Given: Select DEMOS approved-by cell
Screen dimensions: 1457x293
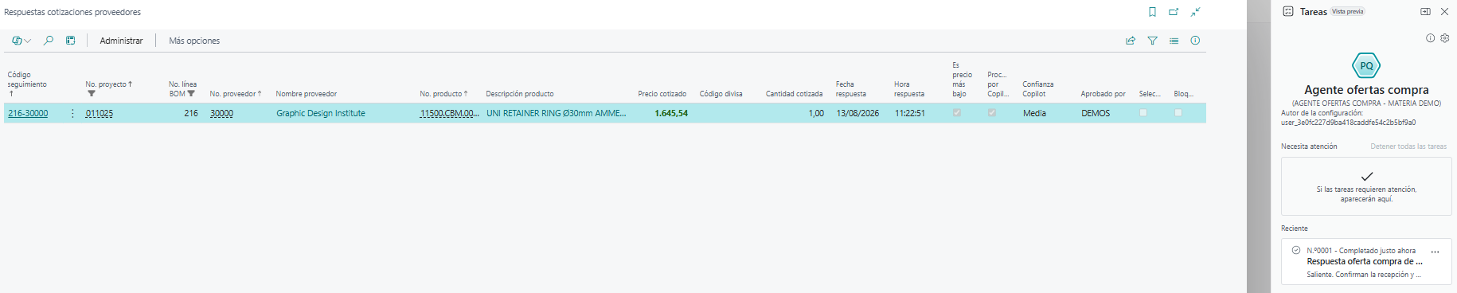Looking at the screenshot, I should [1096, 113].
